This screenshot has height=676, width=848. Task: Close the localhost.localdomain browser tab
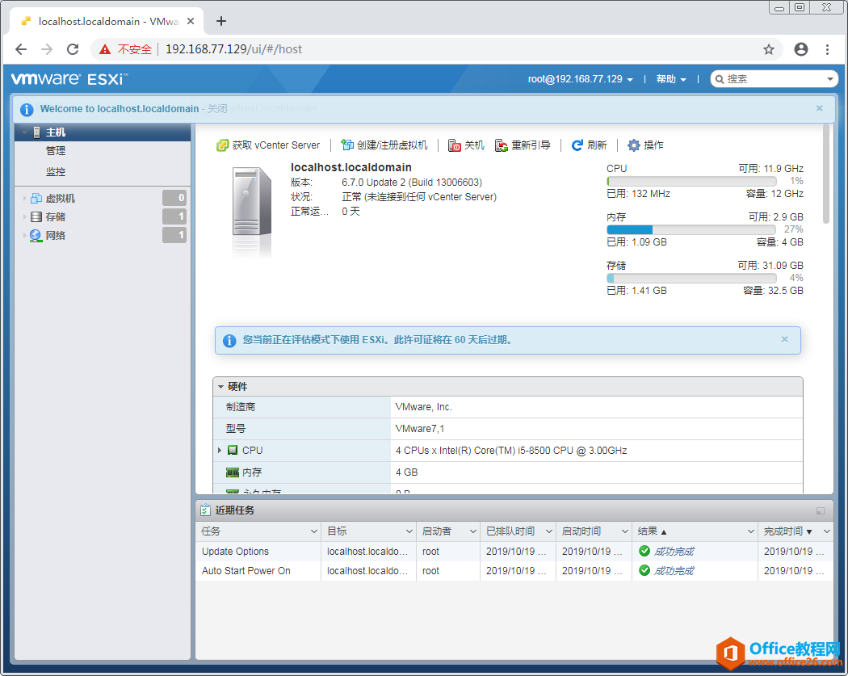(191, 21)
